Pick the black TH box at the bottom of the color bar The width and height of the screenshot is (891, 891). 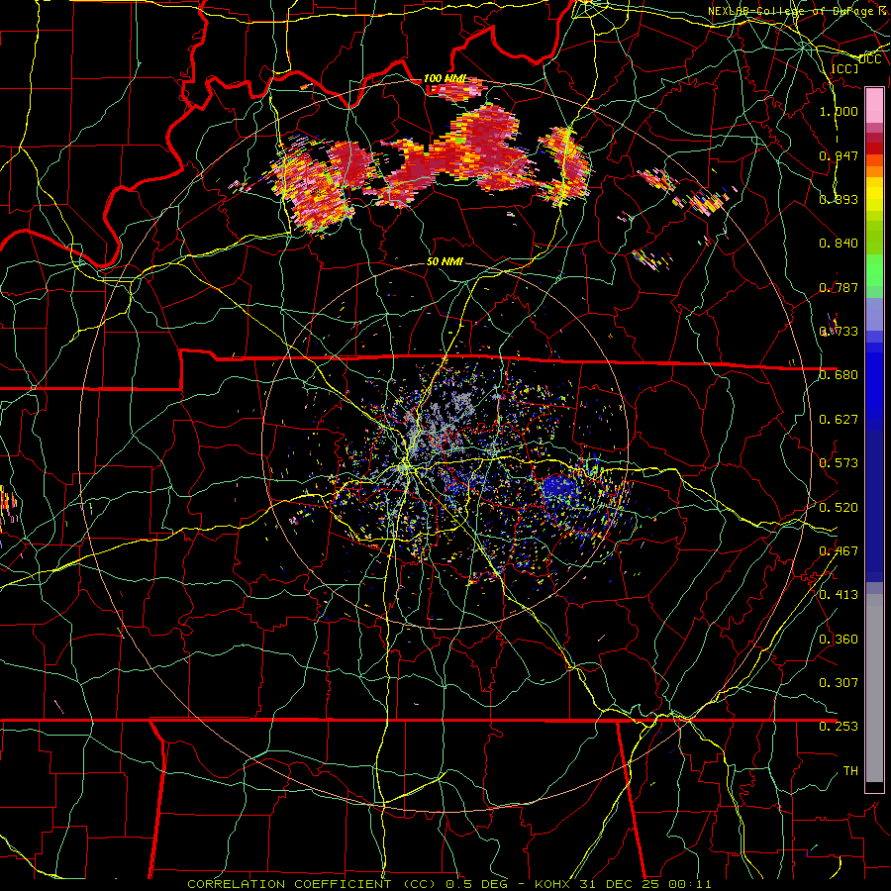coord(874,787)
